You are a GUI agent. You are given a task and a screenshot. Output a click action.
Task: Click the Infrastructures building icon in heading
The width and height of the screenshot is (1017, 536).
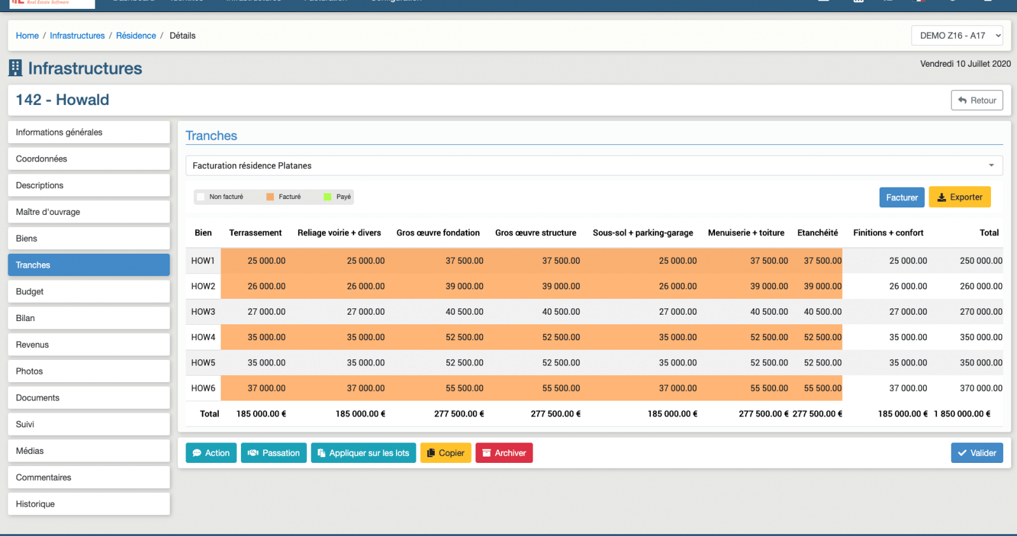click(x=15, y=68)
